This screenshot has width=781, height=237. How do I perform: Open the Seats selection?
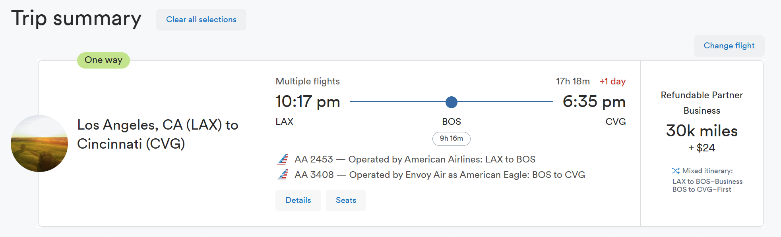coord(346,201)
